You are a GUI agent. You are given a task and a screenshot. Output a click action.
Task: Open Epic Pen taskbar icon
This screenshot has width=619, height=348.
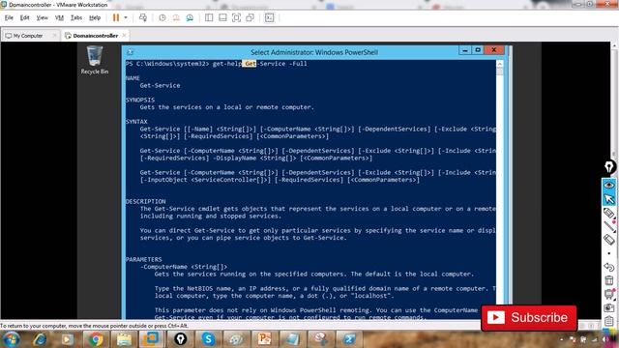(x=180, y=339)
